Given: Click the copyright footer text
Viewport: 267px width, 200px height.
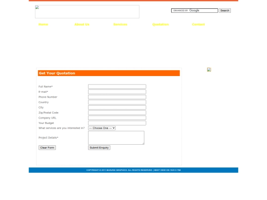Looking at the screenshot, I should (133, 170).
